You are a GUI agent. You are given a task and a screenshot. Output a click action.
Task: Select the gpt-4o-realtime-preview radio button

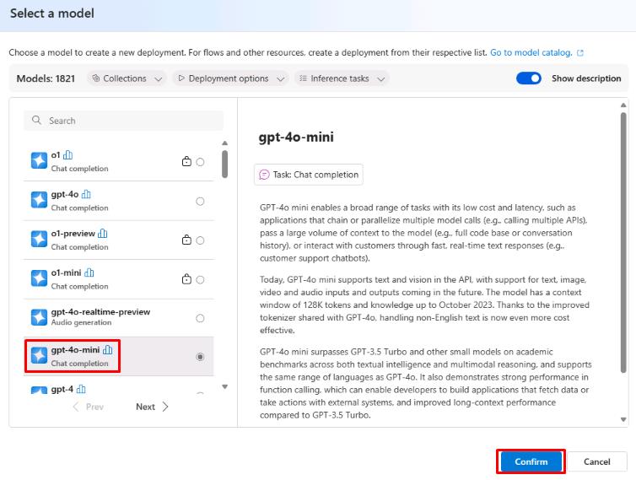tap(200, 318)
